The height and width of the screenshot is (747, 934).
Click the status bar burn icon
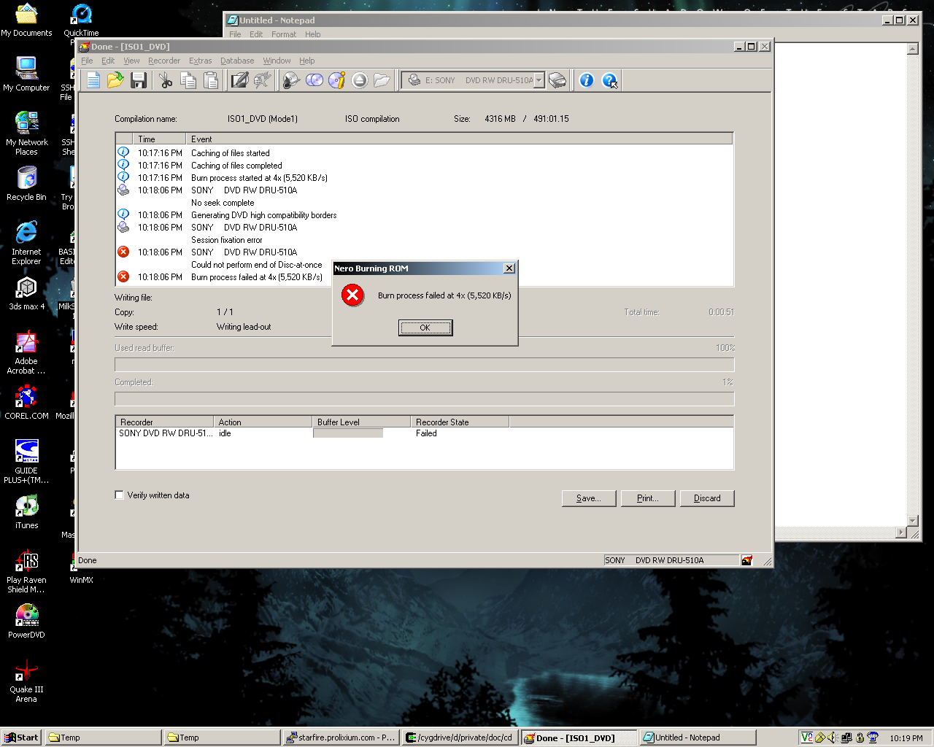[x=746, y=560]
